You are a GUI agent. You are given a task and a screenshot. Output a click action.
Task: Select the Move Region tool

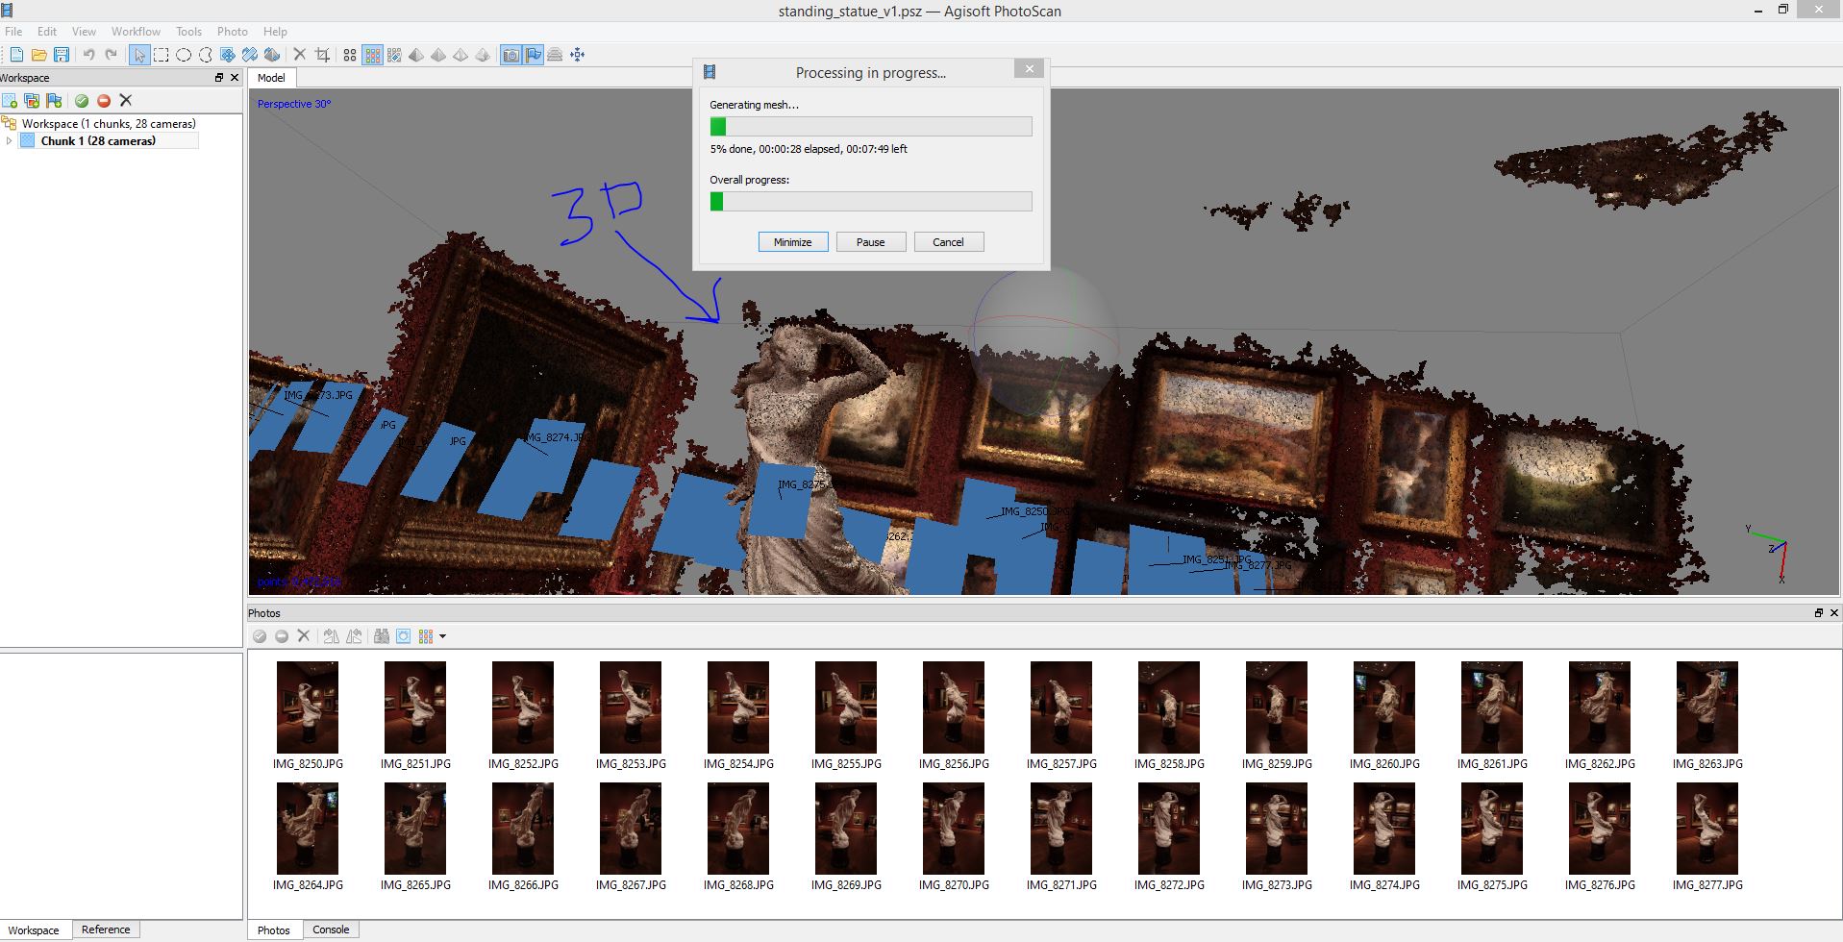coord(228,55)
